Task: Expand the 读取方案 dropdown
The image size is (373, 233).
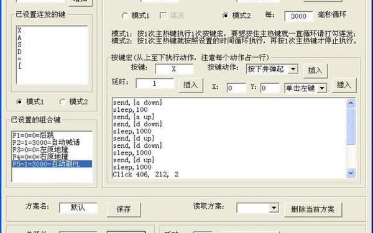Action: [274, 208]
